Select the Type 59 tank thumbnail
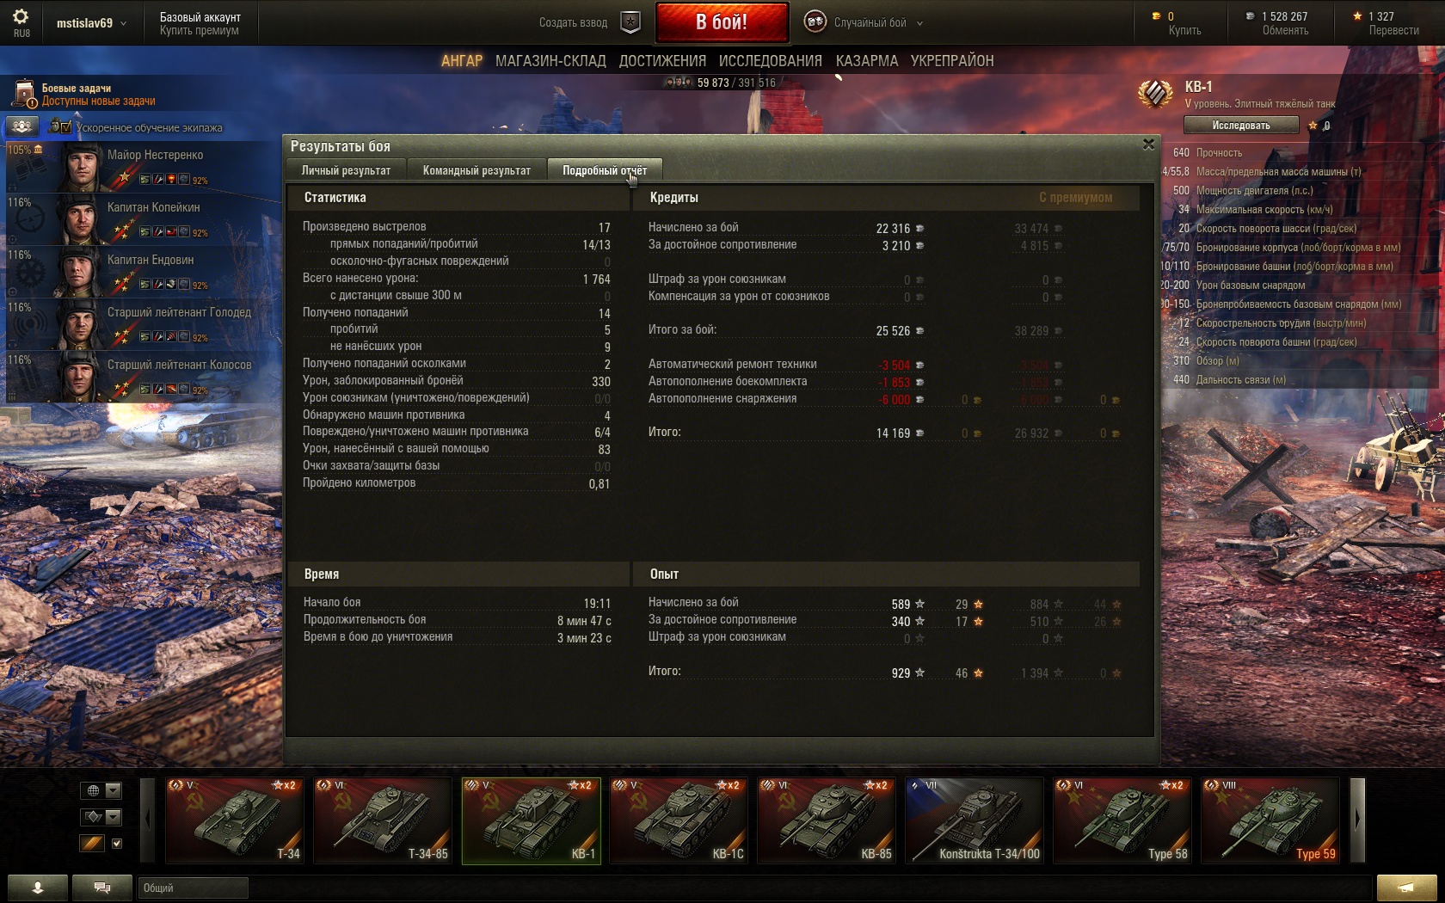Image resolution: width=1445 pixels, height=903 pixels. [x=1270, y=820]
